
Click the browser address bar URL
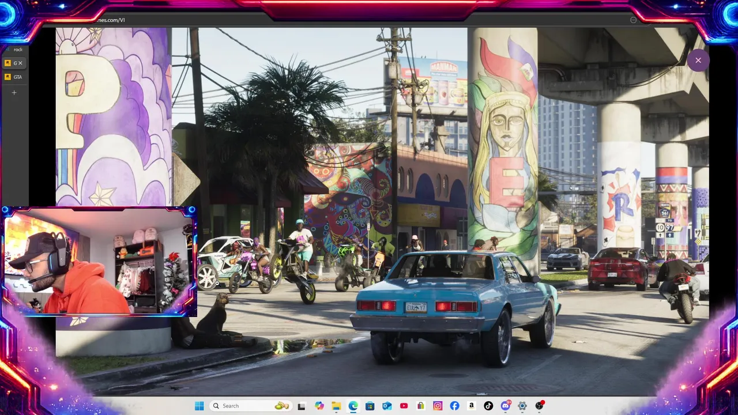[110, 20]
